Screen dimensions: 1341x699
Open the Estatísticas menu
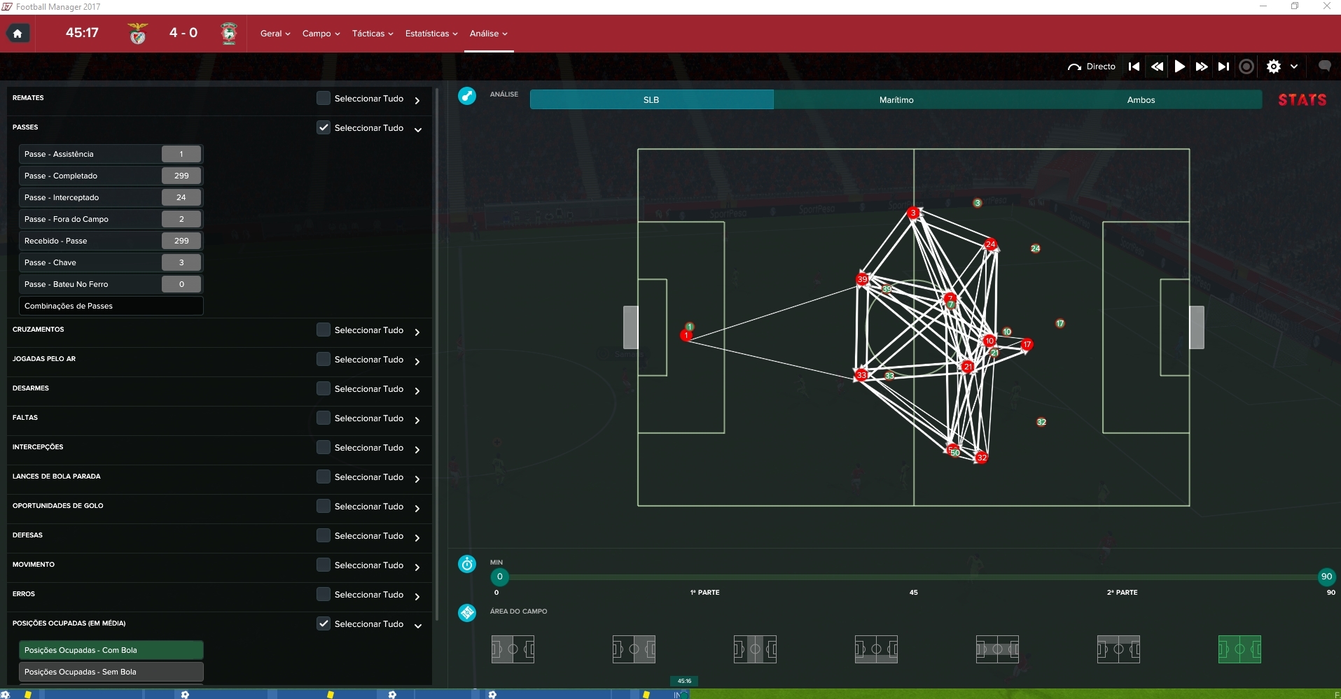(431, 34)
